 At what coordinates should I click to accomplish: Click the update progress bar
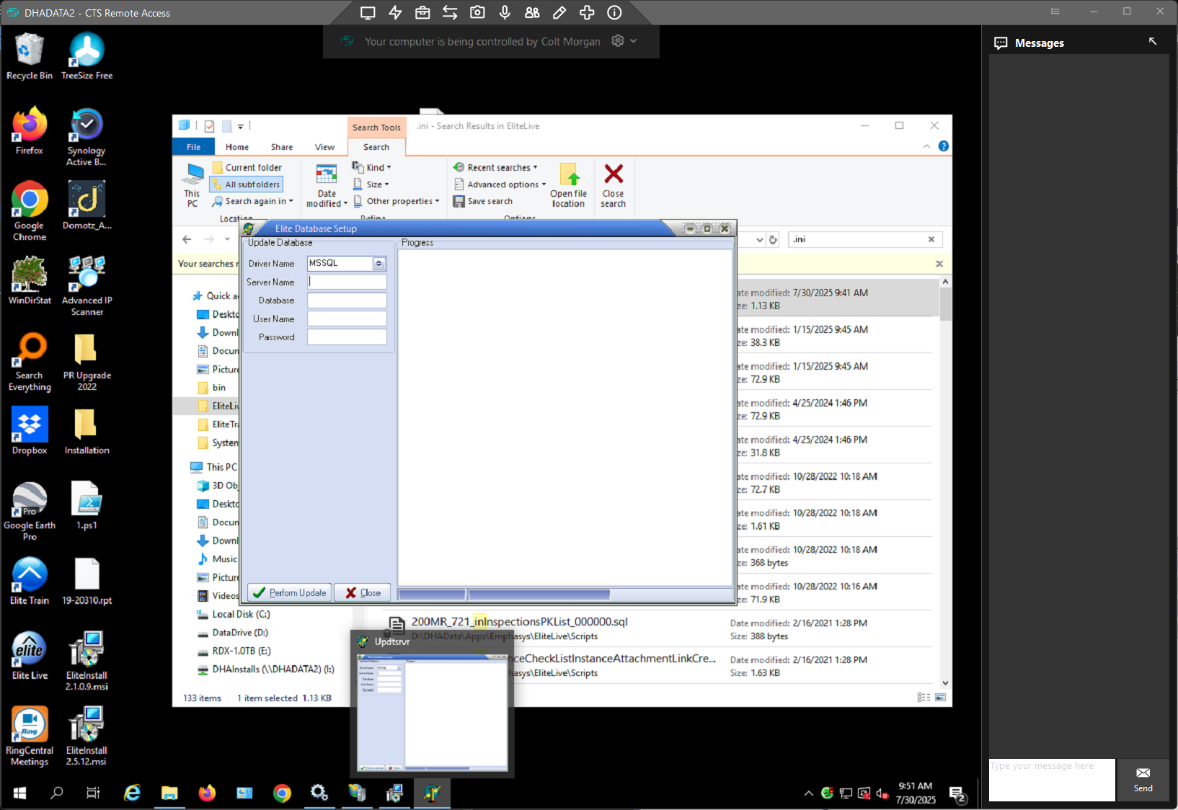point(566,595)
